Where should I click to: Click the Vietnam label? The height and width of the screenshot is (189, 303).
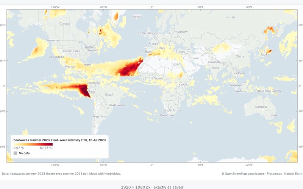[x=239, y=73]
